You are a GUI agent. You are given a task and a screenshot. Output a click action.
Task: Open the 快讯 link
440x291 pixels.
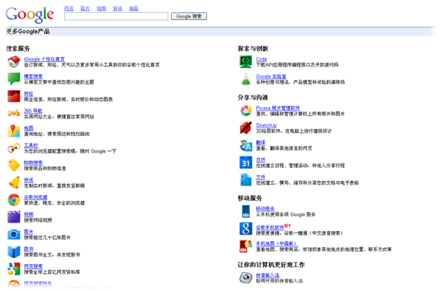point(29,180)
